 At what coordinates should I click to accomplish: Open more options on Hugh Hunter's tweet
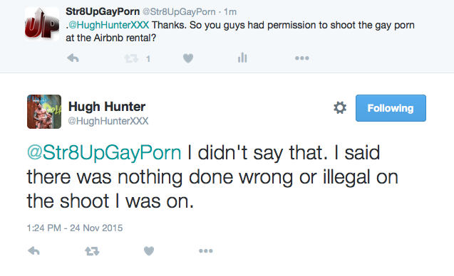[x=205, y=251]
